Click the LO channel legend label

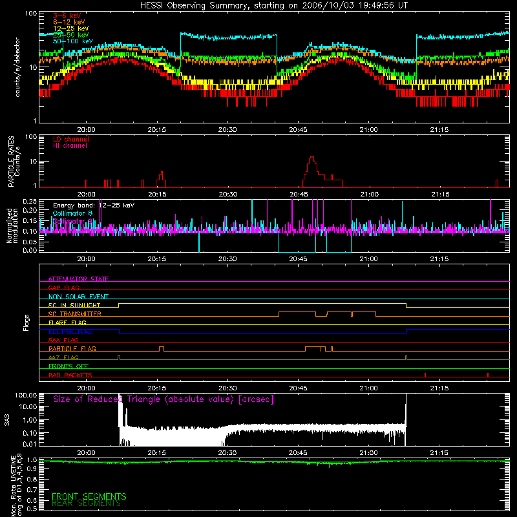tap(71, 139)
